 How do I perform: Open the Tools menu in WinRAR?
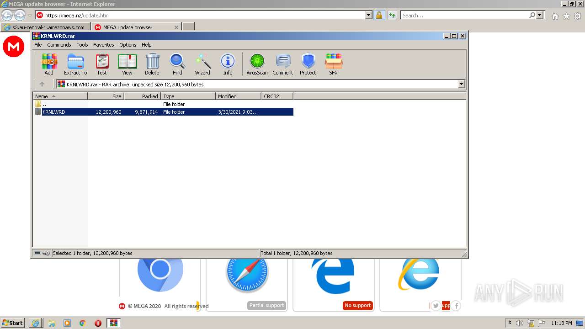(x=82, y=45)
